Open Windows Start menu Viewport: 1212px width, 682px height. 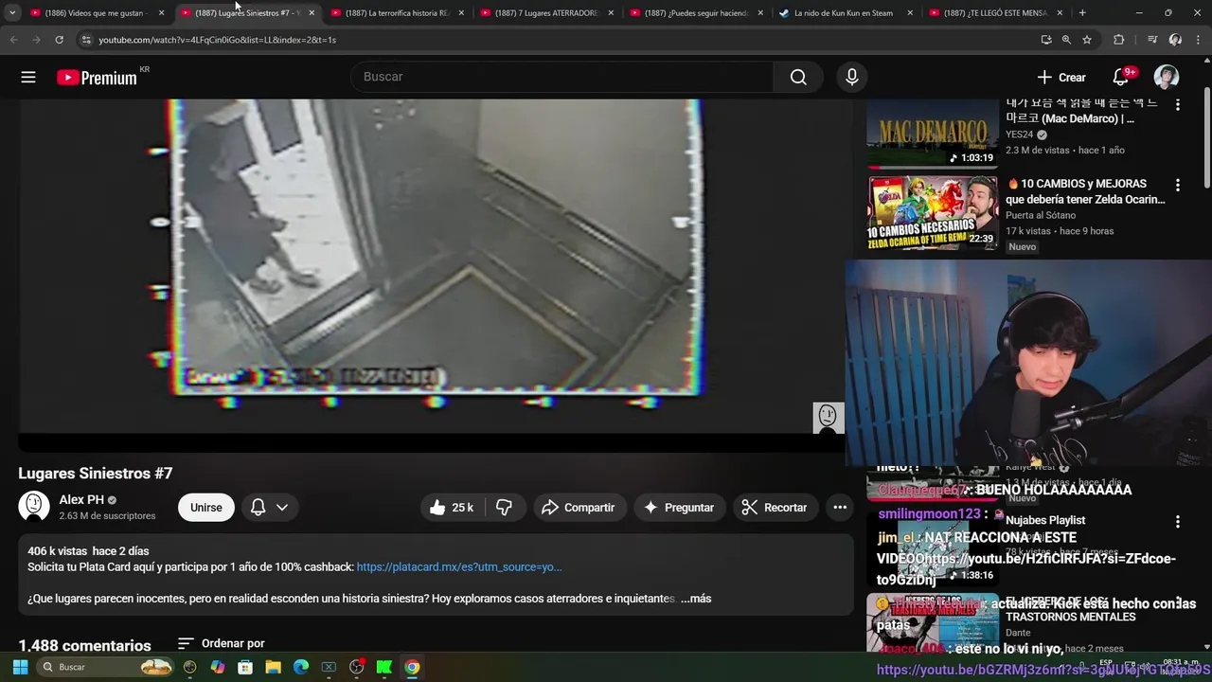click(20, 667)
